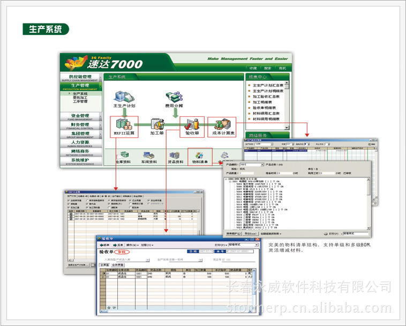
Task: Open the 加工单 icon
Action: pyautogui.click(x=157, y=127)
